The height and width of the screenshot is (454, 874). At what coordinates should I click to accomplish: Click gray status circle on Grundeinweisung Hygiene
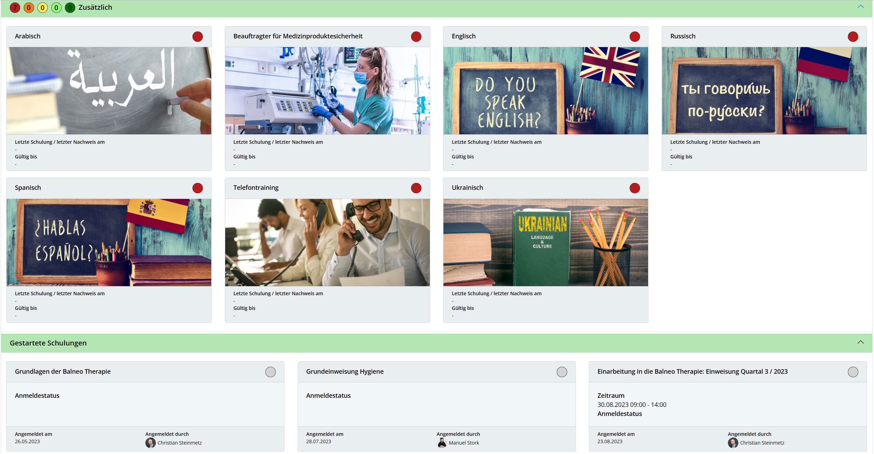pyautogui.click(x=562, y=372)
